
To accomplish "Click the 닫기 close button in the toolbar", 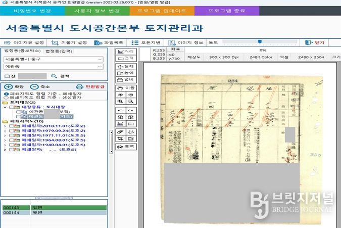I will [x=314, y=42].
